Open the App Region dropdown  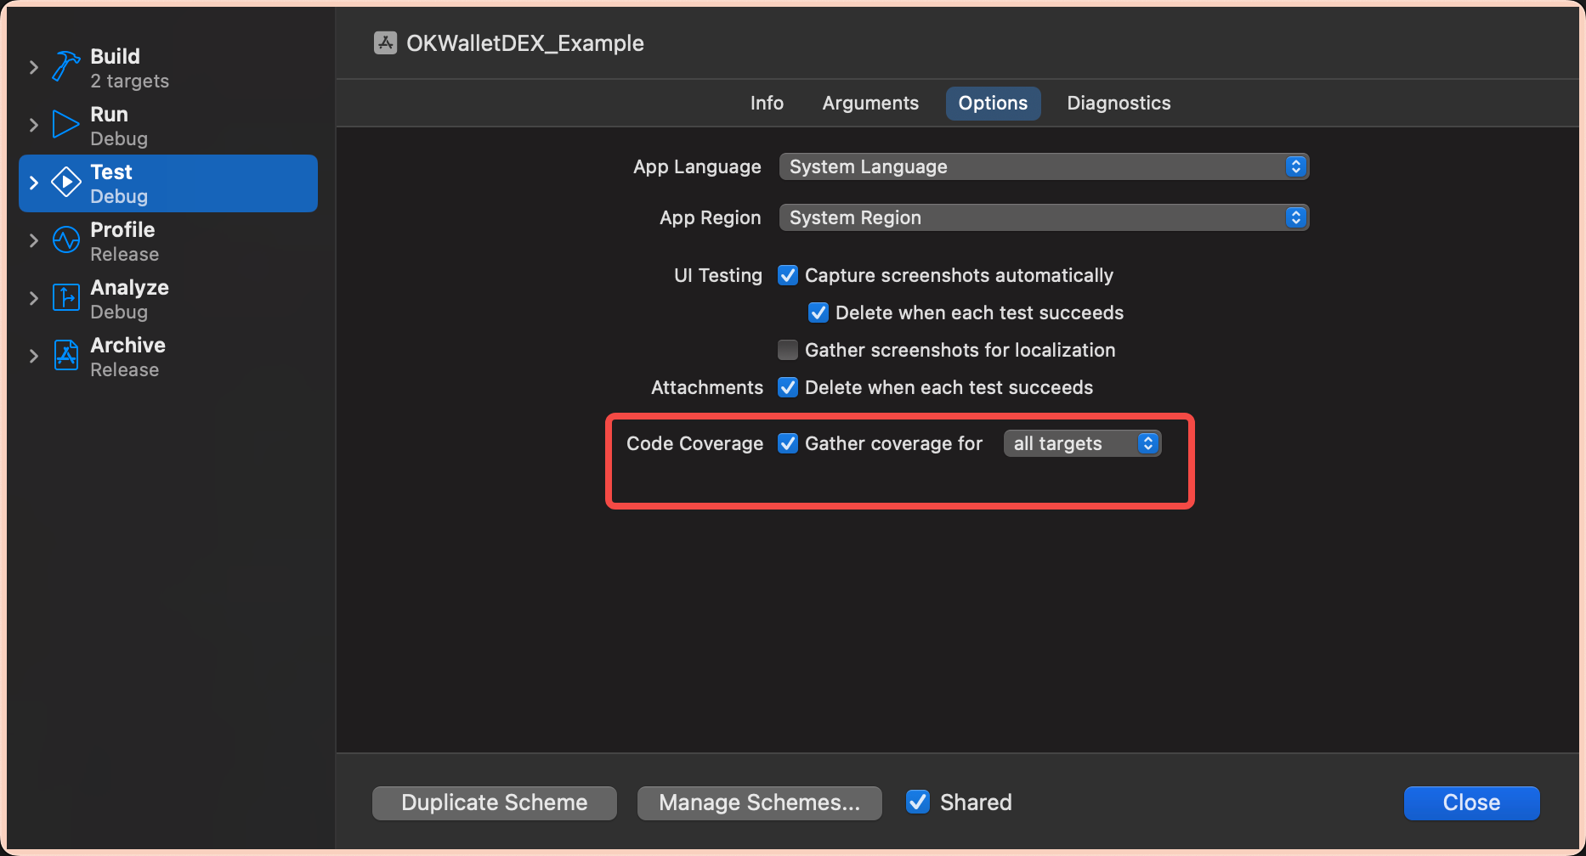[x=1044, y=217]
